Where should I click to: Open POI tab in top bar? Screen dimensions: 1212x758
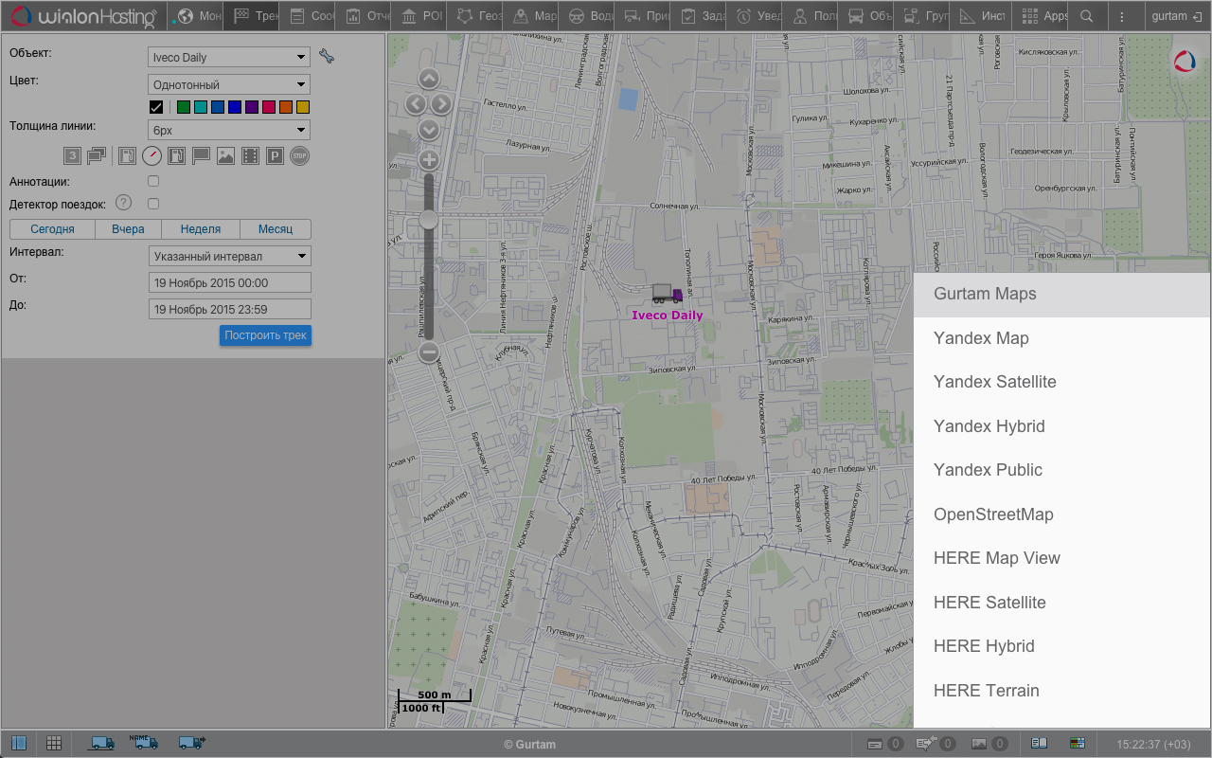419,16
